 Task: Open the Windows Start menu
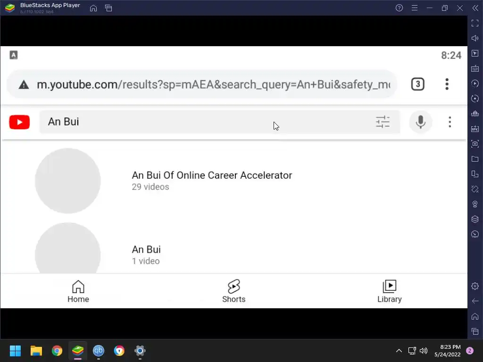[15, 351]
